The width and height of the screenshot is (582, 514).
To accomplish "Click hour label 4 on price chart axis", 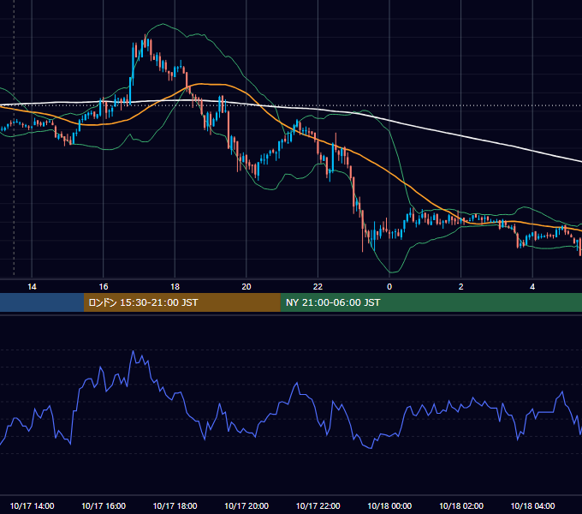I will coord(532,287).
